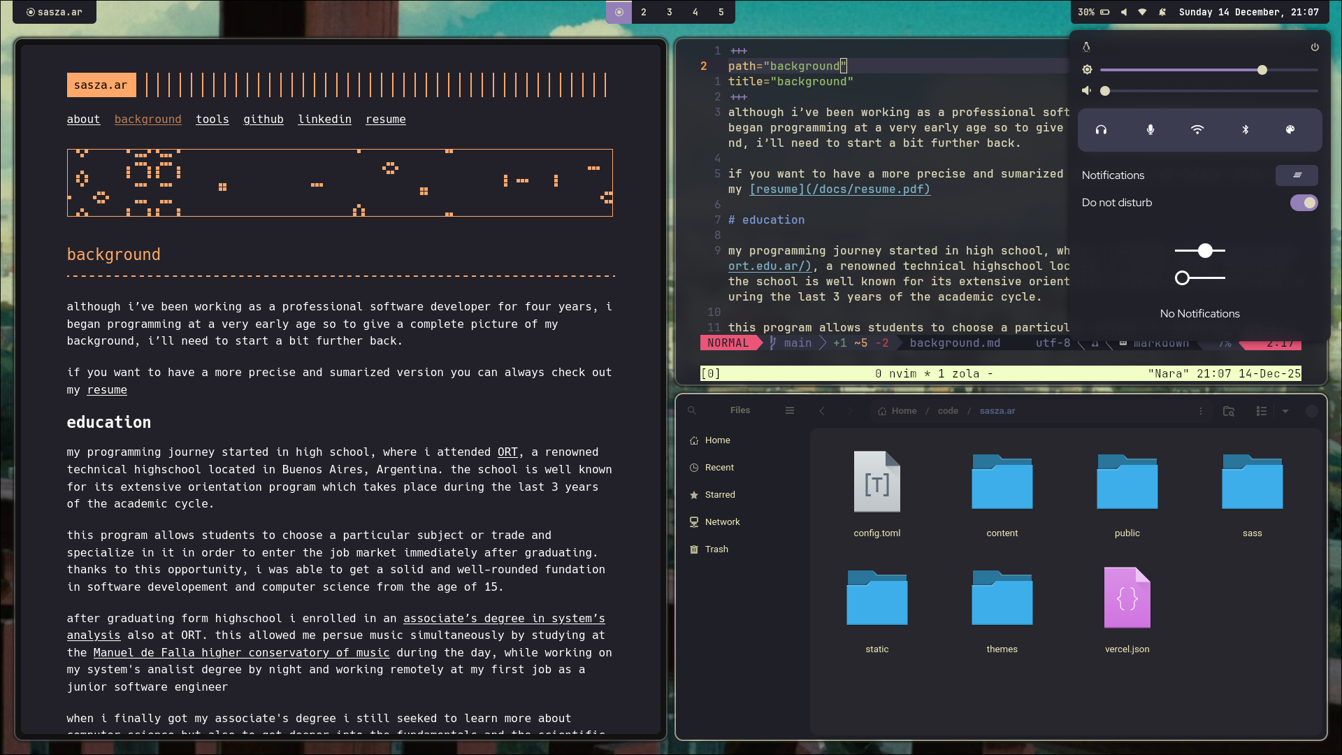Screen dimensions: 1342x755
Task: Open the tools page navigation link
Action: (x=212, y=120)
